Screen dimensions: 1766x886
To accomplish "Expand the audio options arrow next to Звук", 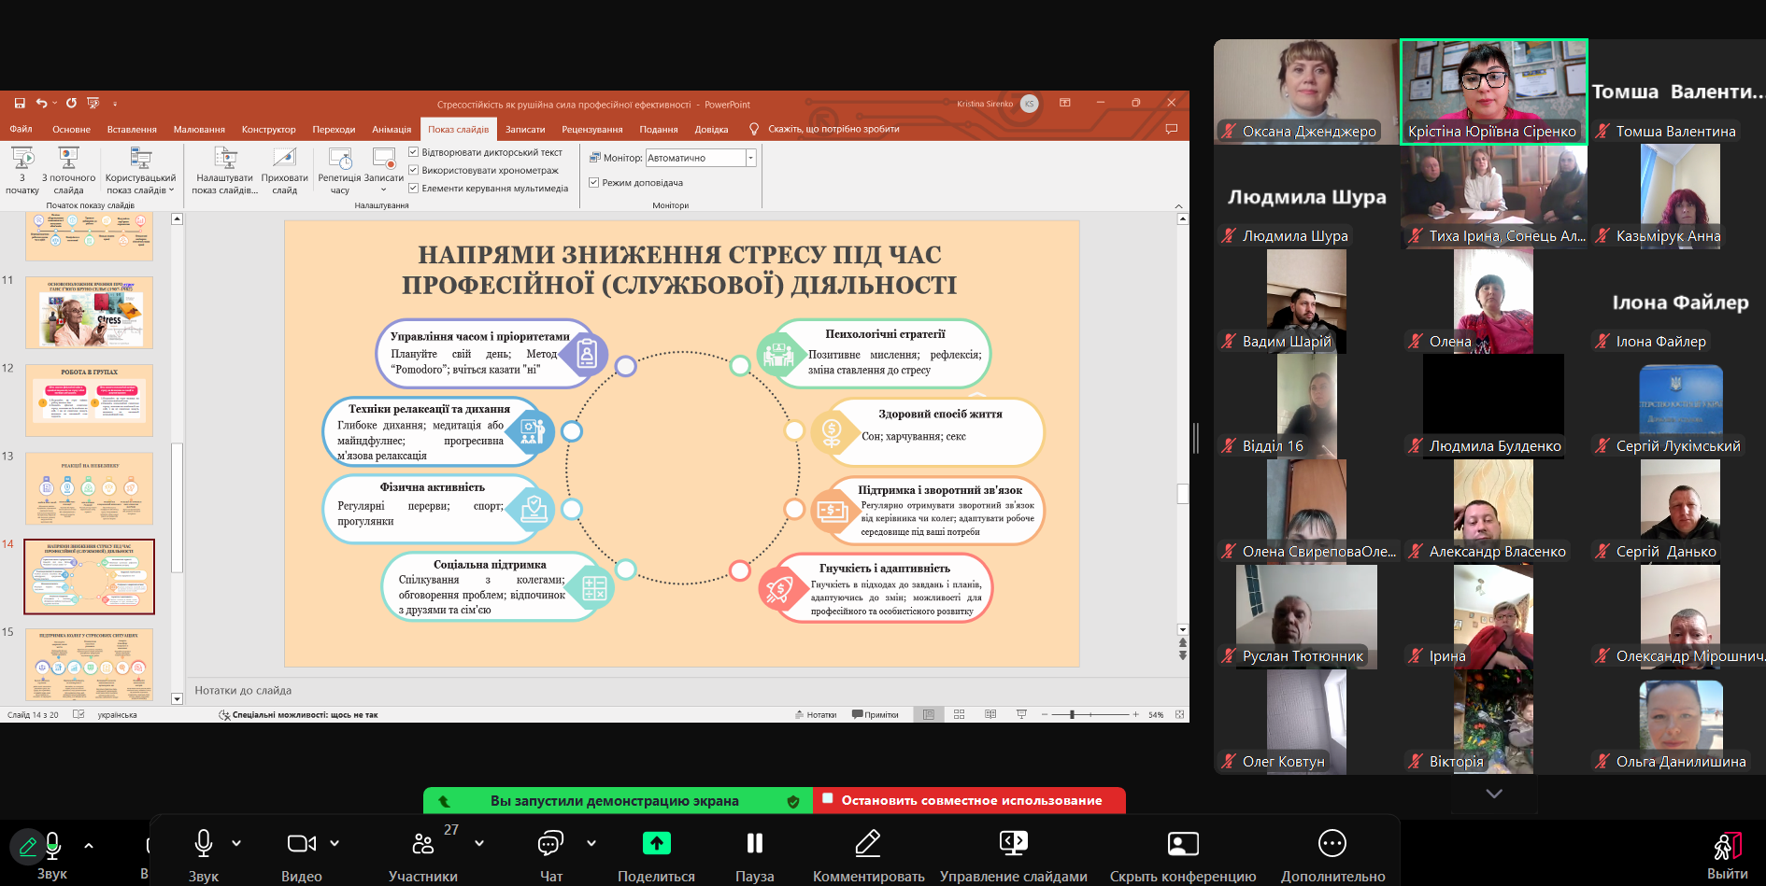I will 236,843.
